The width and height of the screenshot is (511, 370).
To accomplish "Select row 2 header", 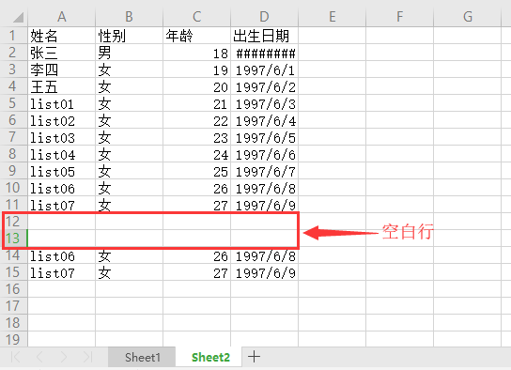I will coord(13,52).
